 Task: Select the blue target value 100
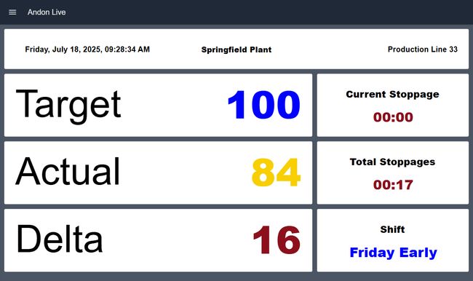pyautogui.click(x=264, y=105)
